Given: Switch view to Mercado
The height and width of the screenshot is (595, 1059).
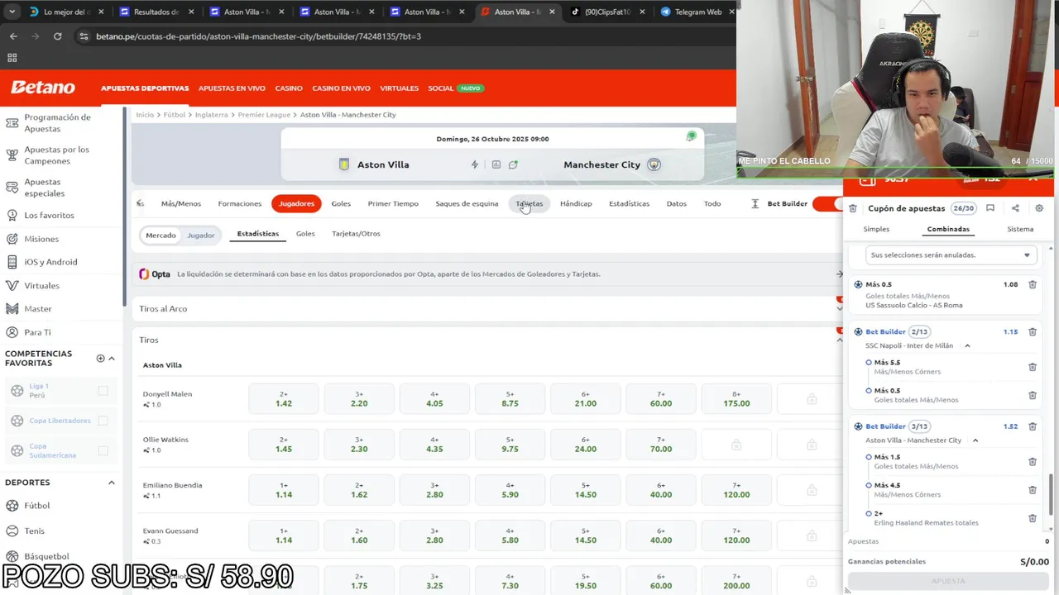Looking at the screenshot, I should click(161, 236).
